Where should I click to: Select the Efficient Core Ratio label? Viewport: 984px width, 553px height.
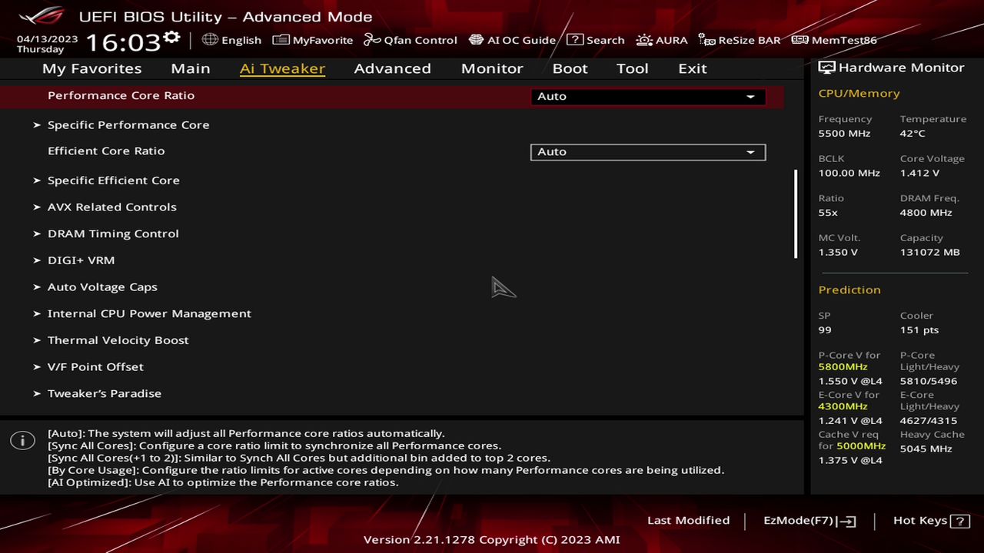[106, 151]
